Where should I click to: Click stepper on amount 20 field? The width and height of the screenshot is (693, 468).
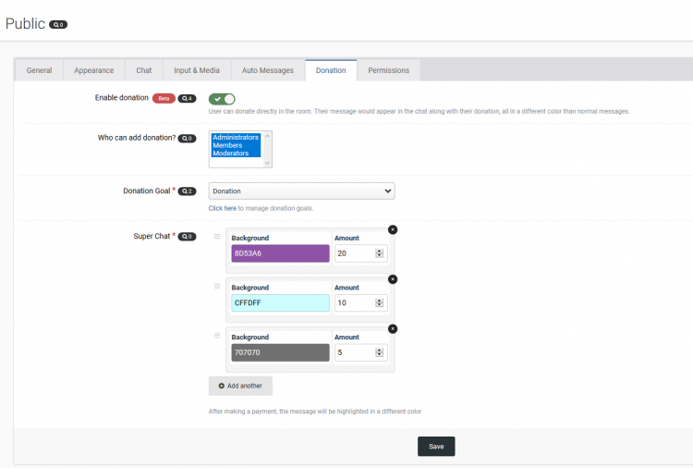click(x=379, y=253)
